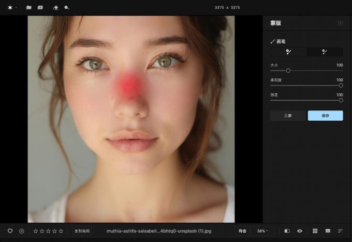Viewport: 352px width, 242px height.
Task: Click the reject circle-X icon
Action: coord(22,231)
